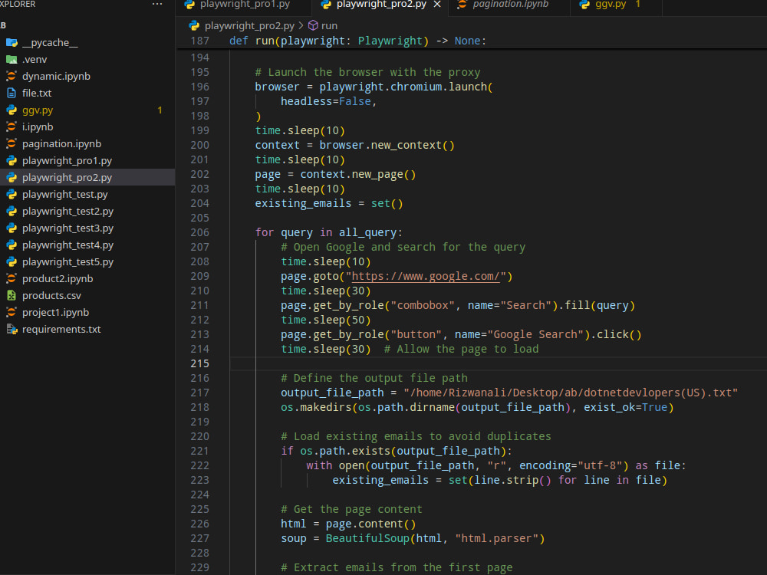The width and height of the screenshot is (767, 575).
Task: Select line number 215 in the editor gutter
Action: [199, 363]
